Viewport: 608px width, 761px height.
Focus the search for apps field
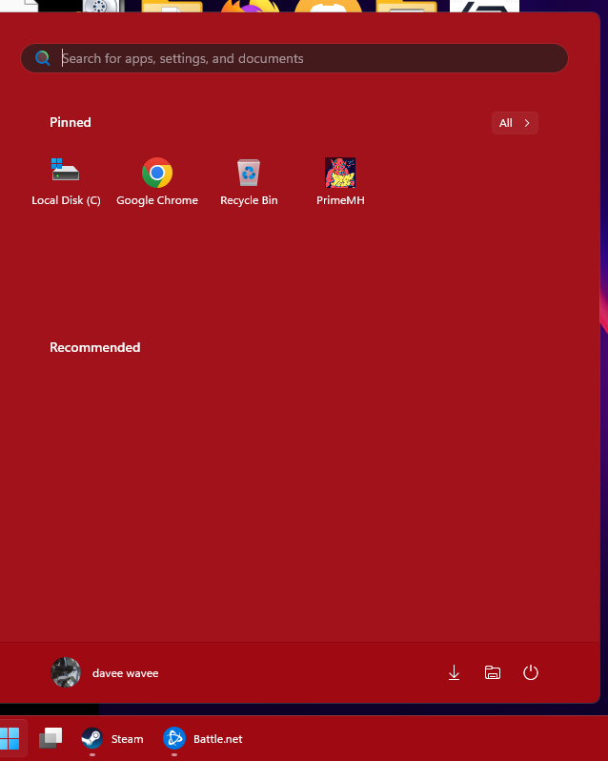pyautogui.click(x=294, y=58)
